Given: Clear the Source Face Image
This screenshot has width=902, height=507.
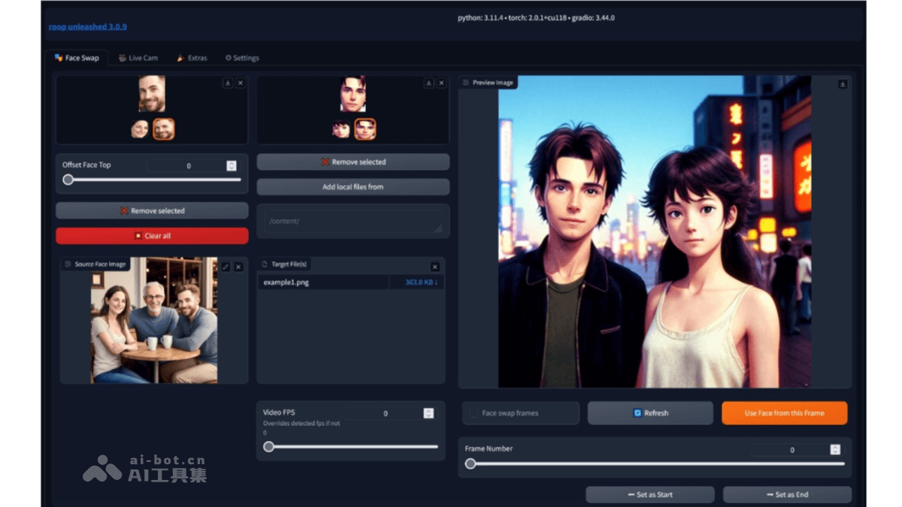Looking at the screenshot, I should pyautogui.click(x=238, y=267).
